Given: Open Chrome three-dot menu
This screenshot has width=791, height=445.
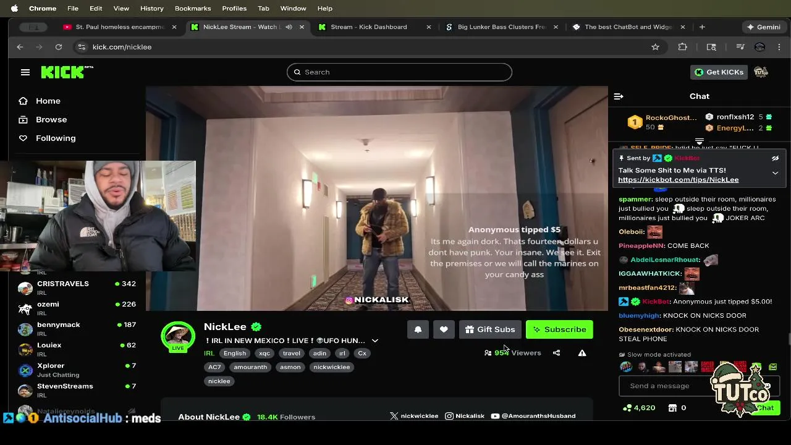Looking at the screenshot, I should click(779, 47).
